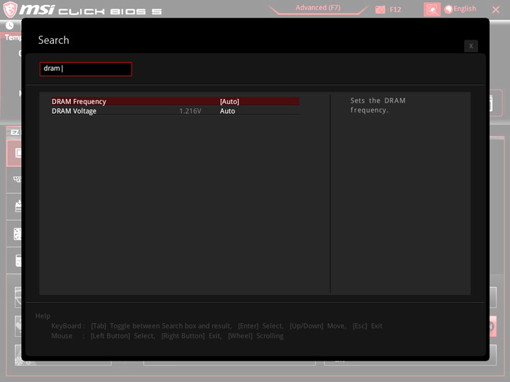Image resolution: width=510 pixels, height=382 pixels.
Task: Select the DRAM Voltage result row
Action: (x=176, y=111)
